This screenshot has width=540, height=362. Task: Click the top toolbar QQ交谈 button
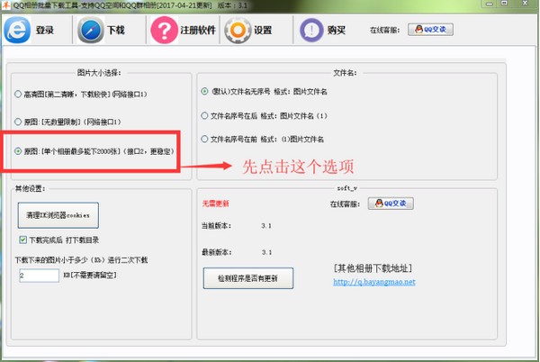[x=430, y=30]
